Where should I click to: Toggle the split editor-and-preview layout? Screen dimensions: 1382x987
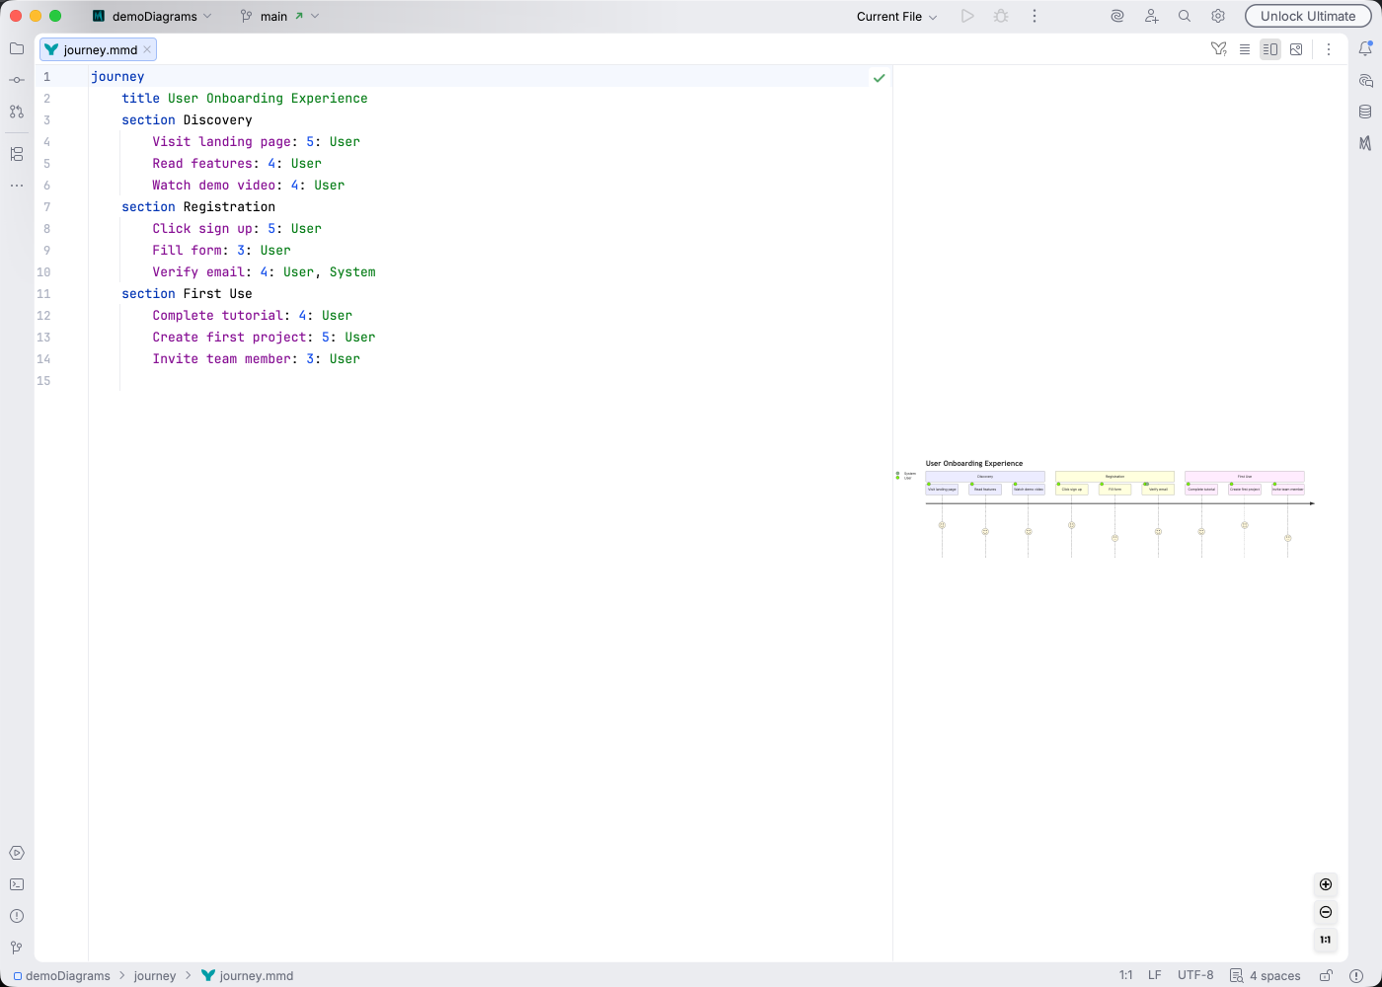tap(1270, 48)
